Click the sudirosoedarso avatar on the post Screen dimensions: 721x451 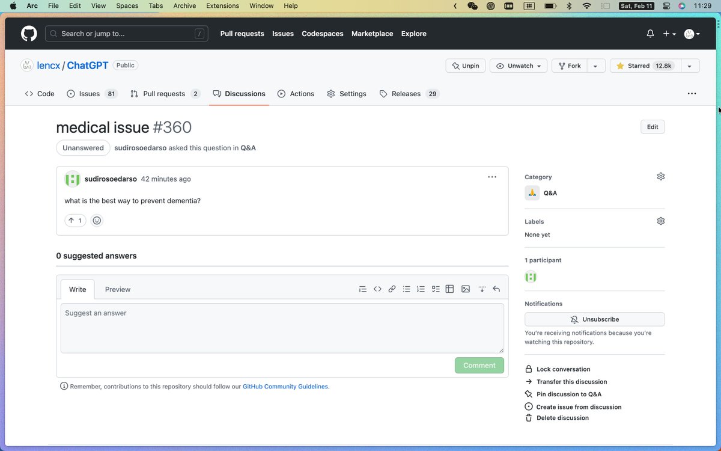(x=72, y=179)
